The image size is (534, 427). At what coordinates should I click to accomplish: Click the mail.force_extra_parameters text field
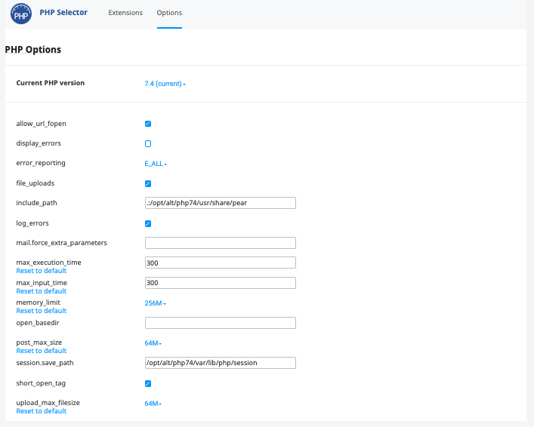coord(220,243)
